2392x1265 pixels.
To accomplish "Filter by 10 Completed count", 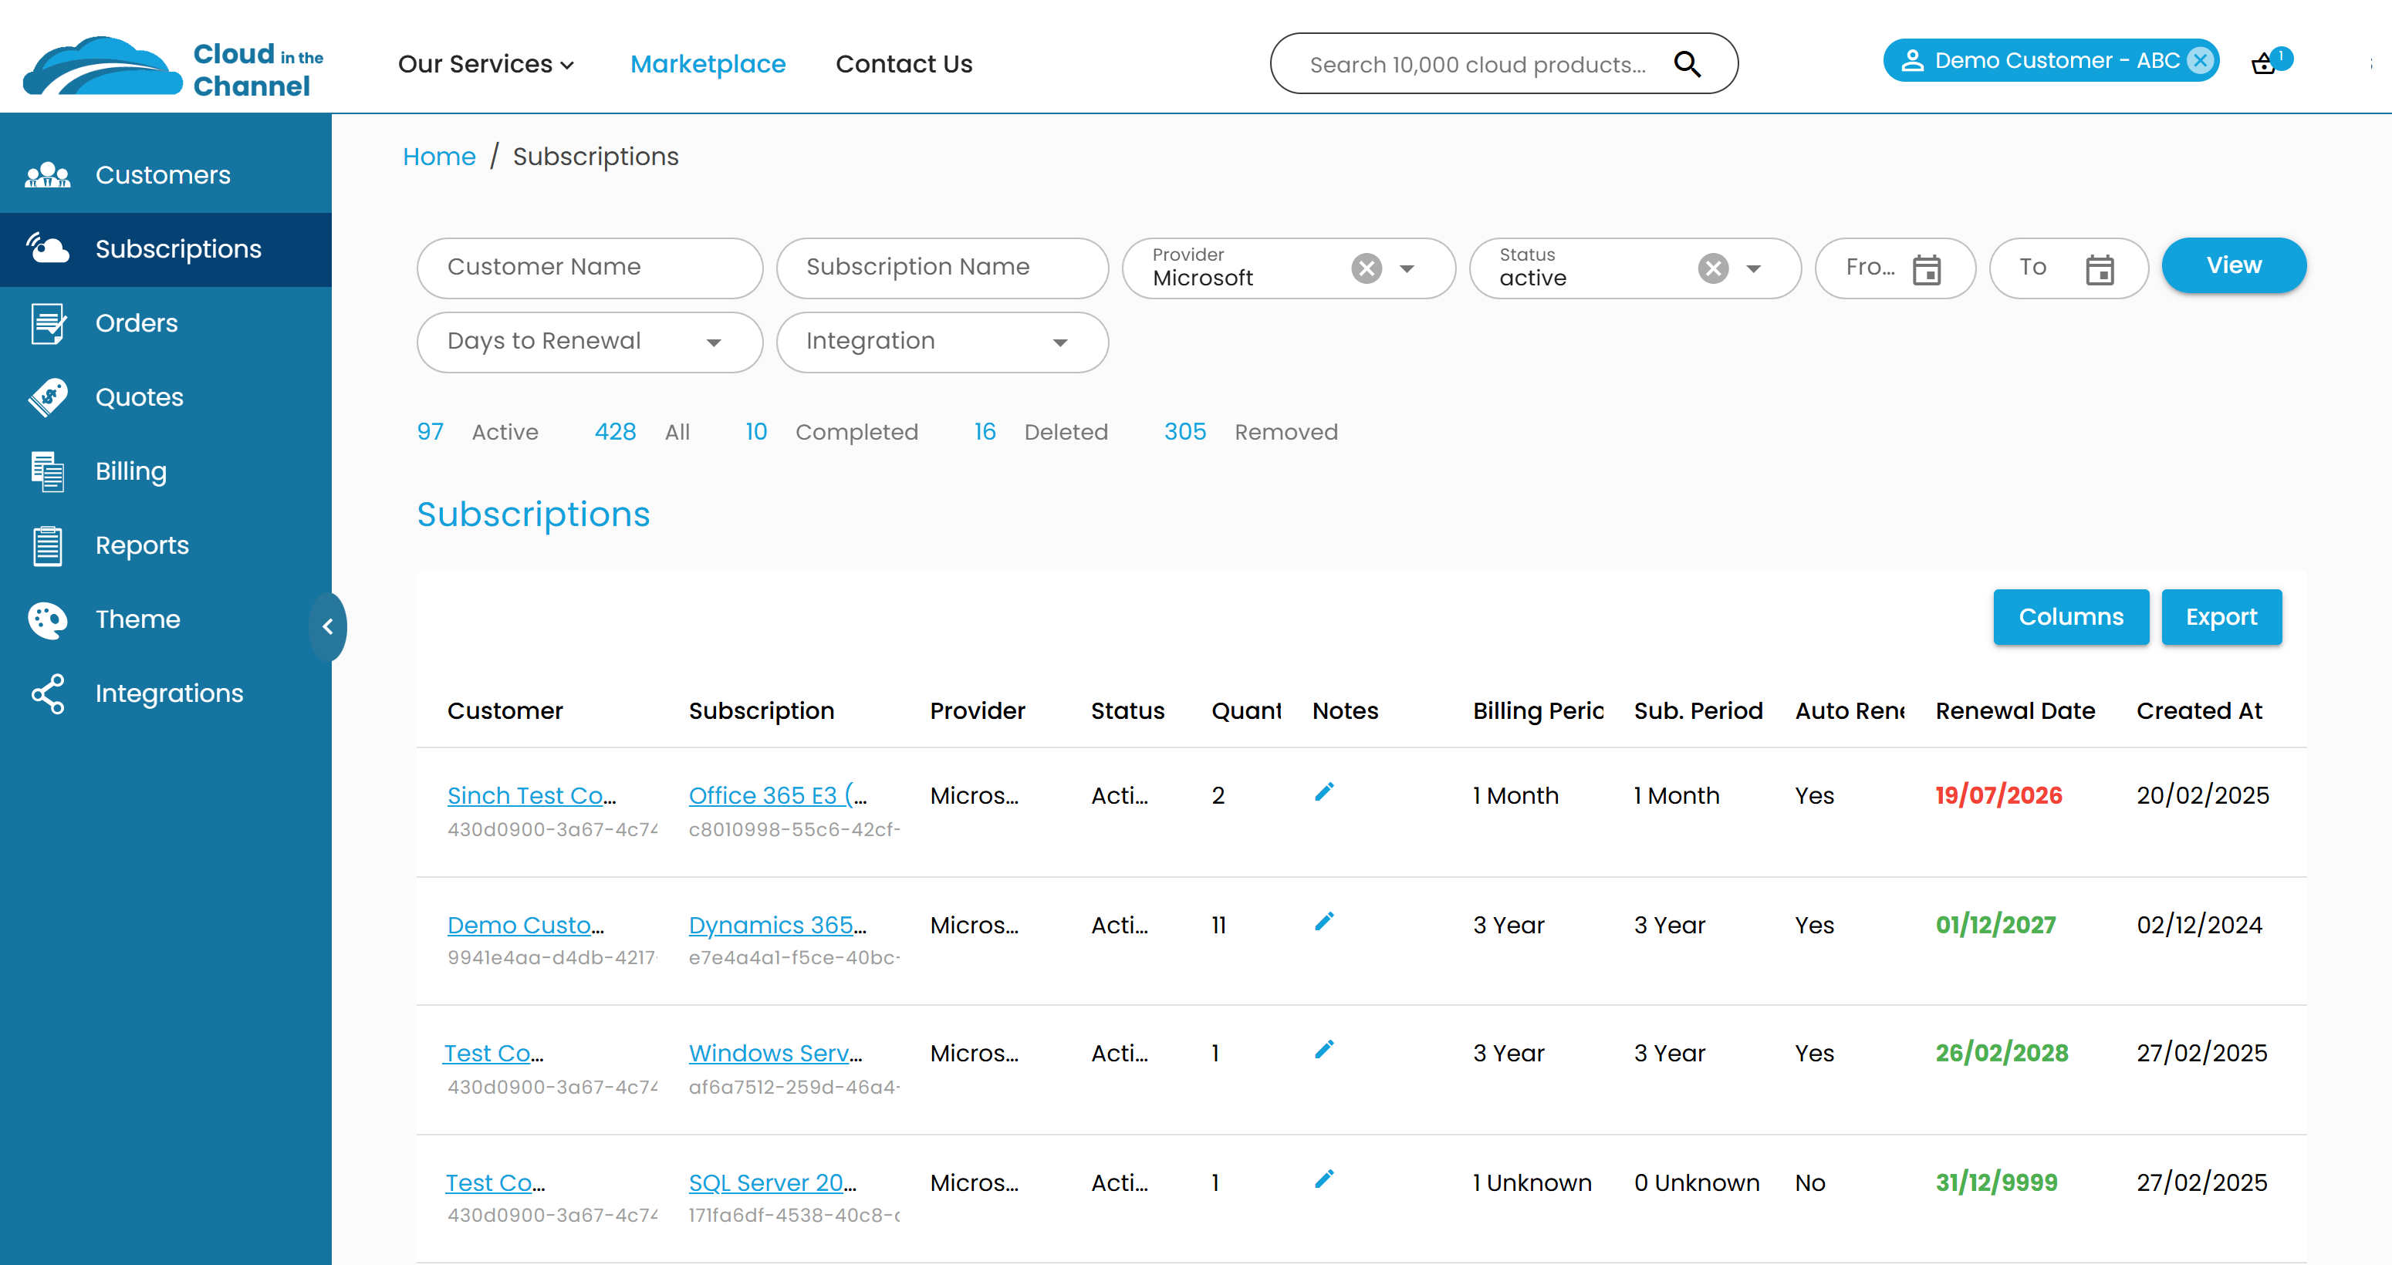I will 832,433.
